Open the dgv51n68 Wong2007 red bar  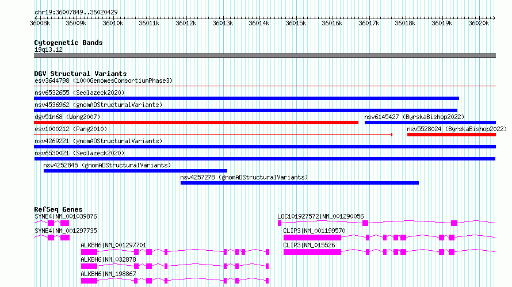click(x=196, y=123)
